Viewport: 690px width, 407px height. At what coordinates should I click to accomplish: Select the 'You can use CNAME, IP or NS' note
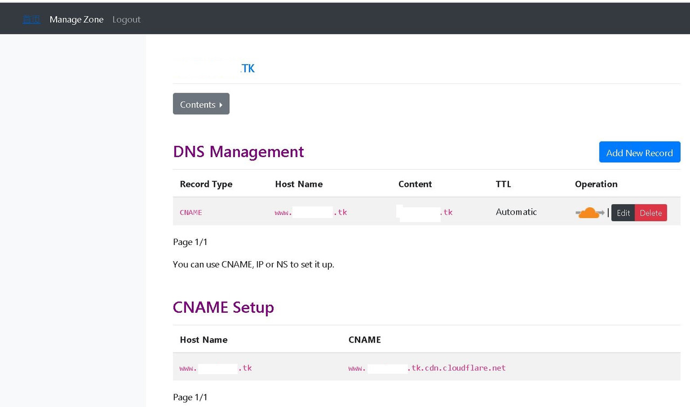(253, 264)
